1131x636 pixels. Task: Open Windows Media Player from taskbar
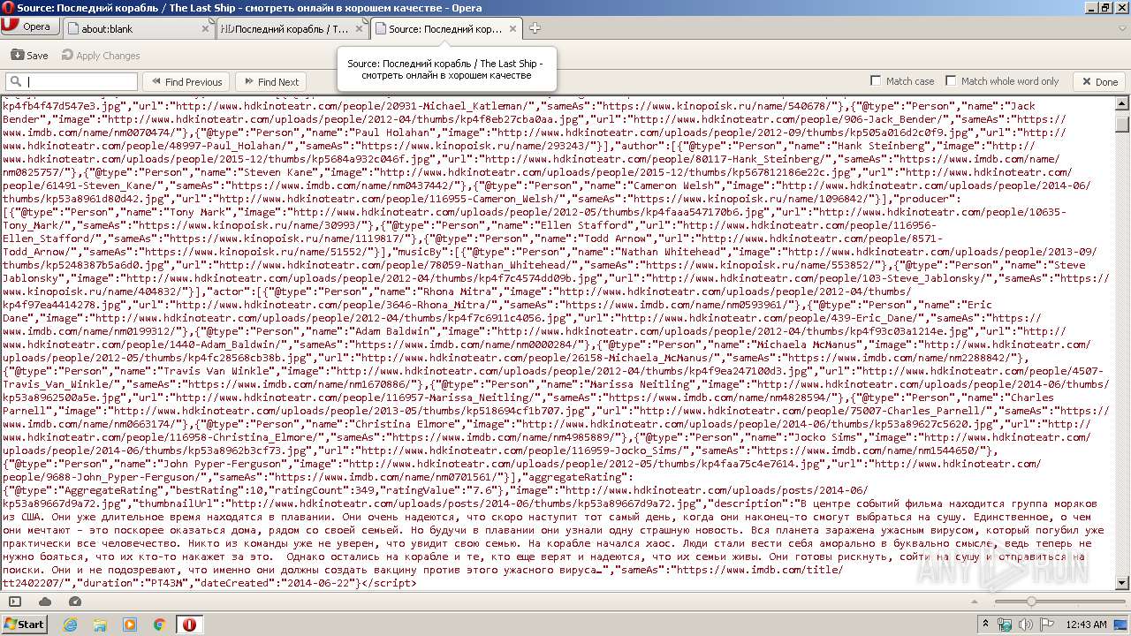130,625
